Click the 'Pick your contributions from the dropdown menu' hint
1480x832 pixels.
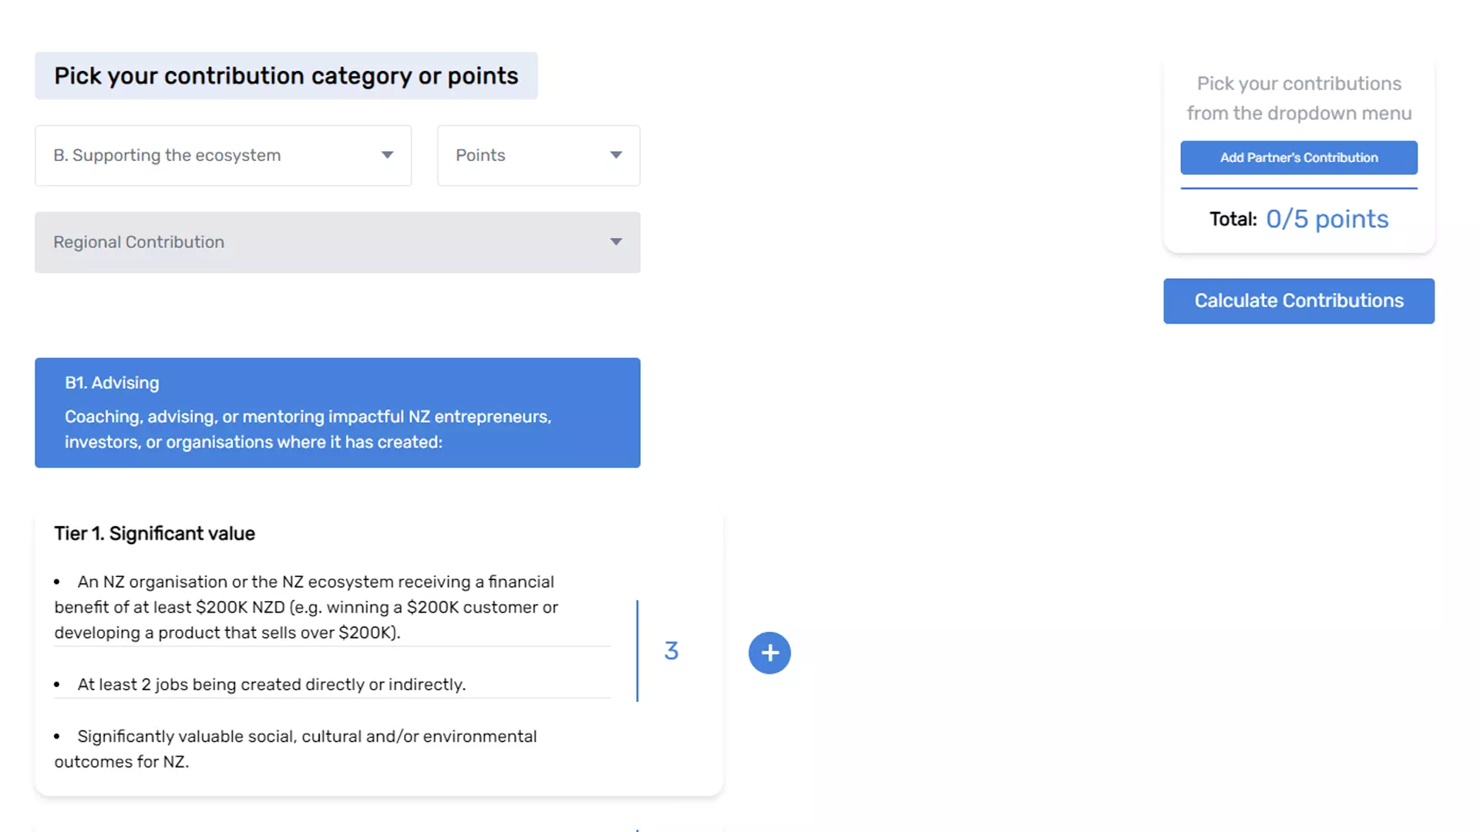click(x=1299, y=98)
